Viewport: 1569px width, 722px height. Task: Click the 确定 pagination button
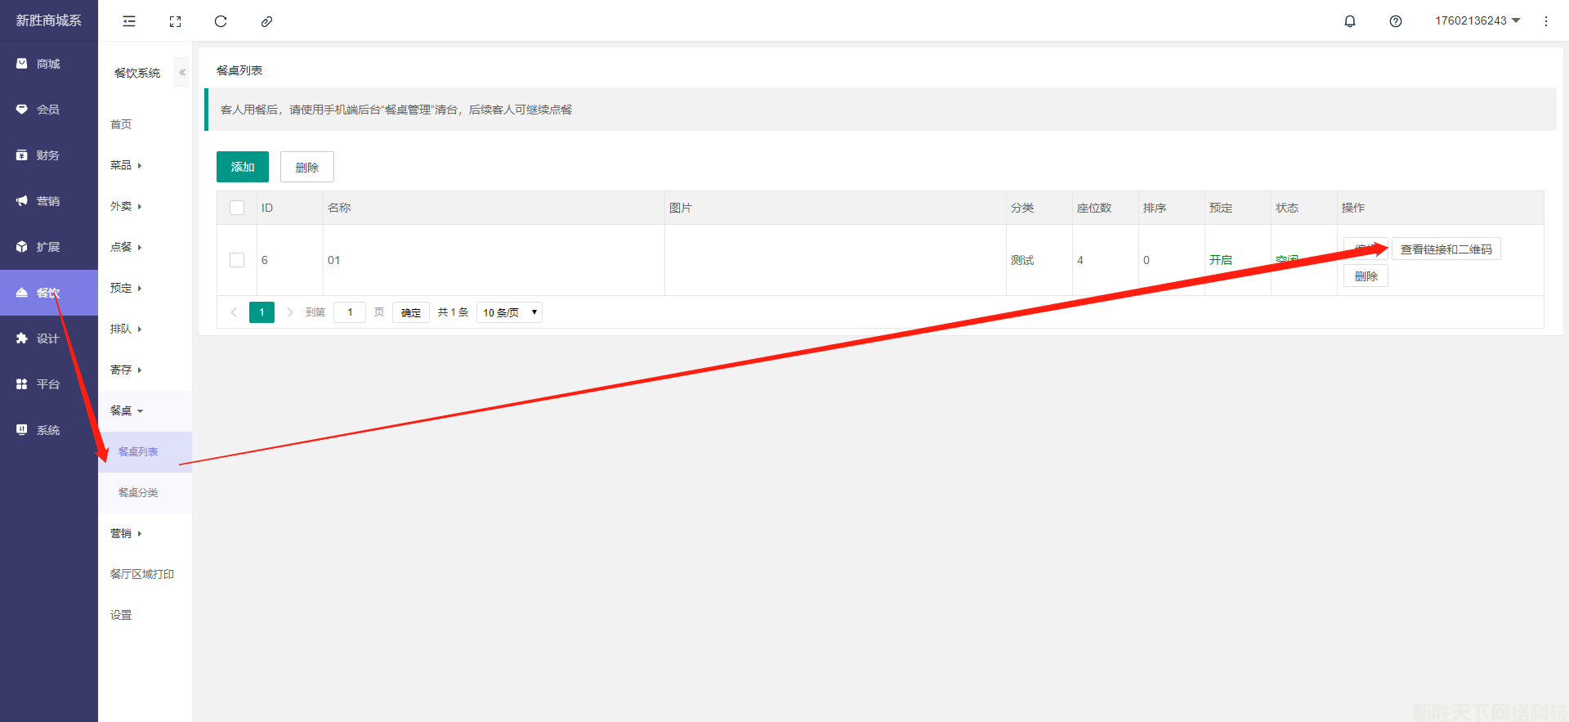411,312
